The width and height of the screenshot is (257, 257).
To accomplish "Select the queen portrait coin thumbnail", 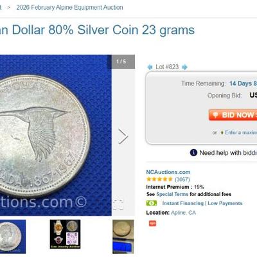I will (x=13, y=236).
